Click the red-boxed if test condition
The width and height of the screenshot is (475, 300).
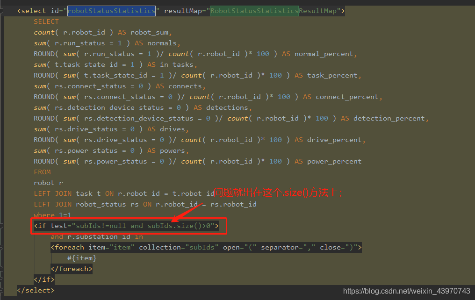tap(127, 225)
